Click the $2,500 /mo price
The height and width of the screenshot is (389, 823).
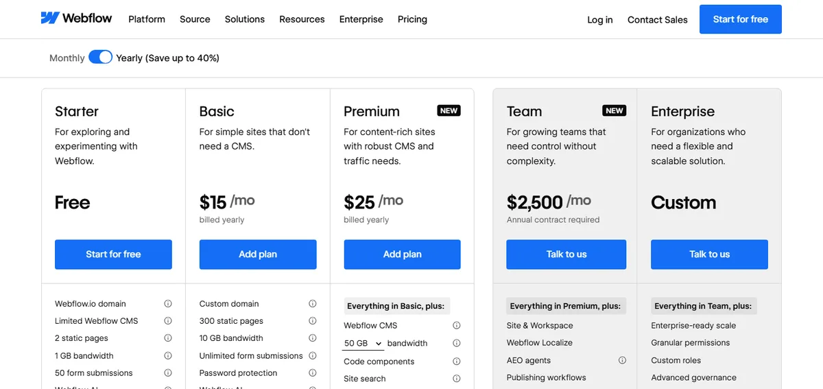tap(549, 202)
